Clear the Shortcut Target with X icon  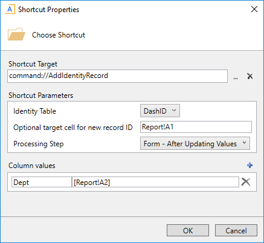point(250,76)
